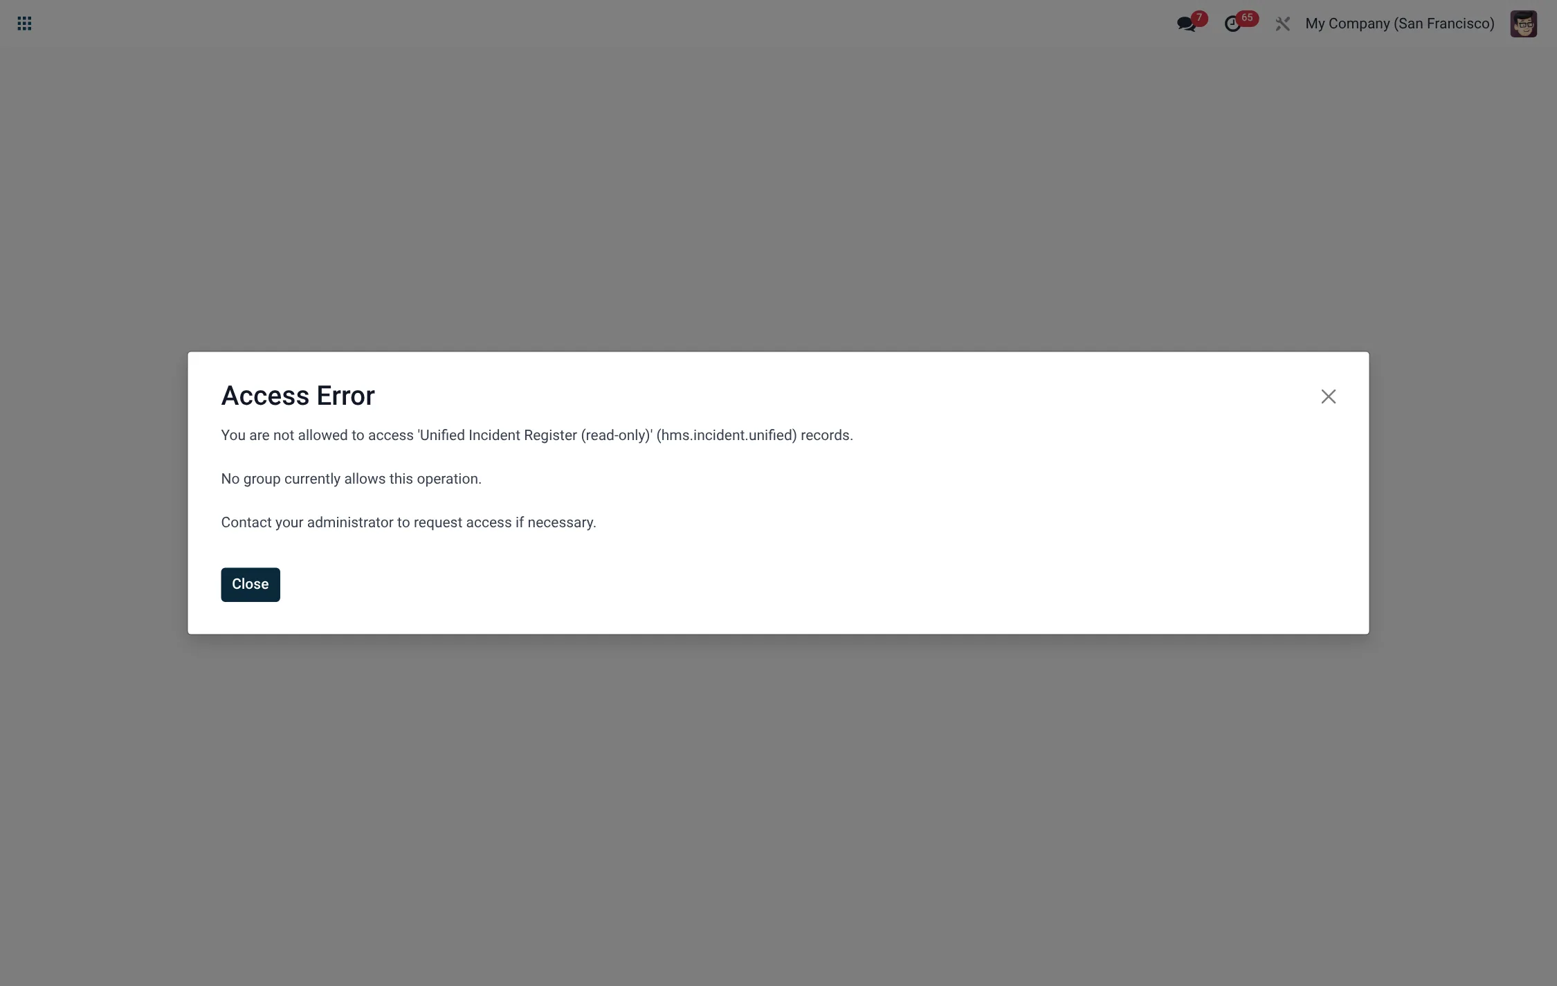Screen dimensions: 1557x986
Task: Open the user avatar menu
Action: tap(1523, 24)
